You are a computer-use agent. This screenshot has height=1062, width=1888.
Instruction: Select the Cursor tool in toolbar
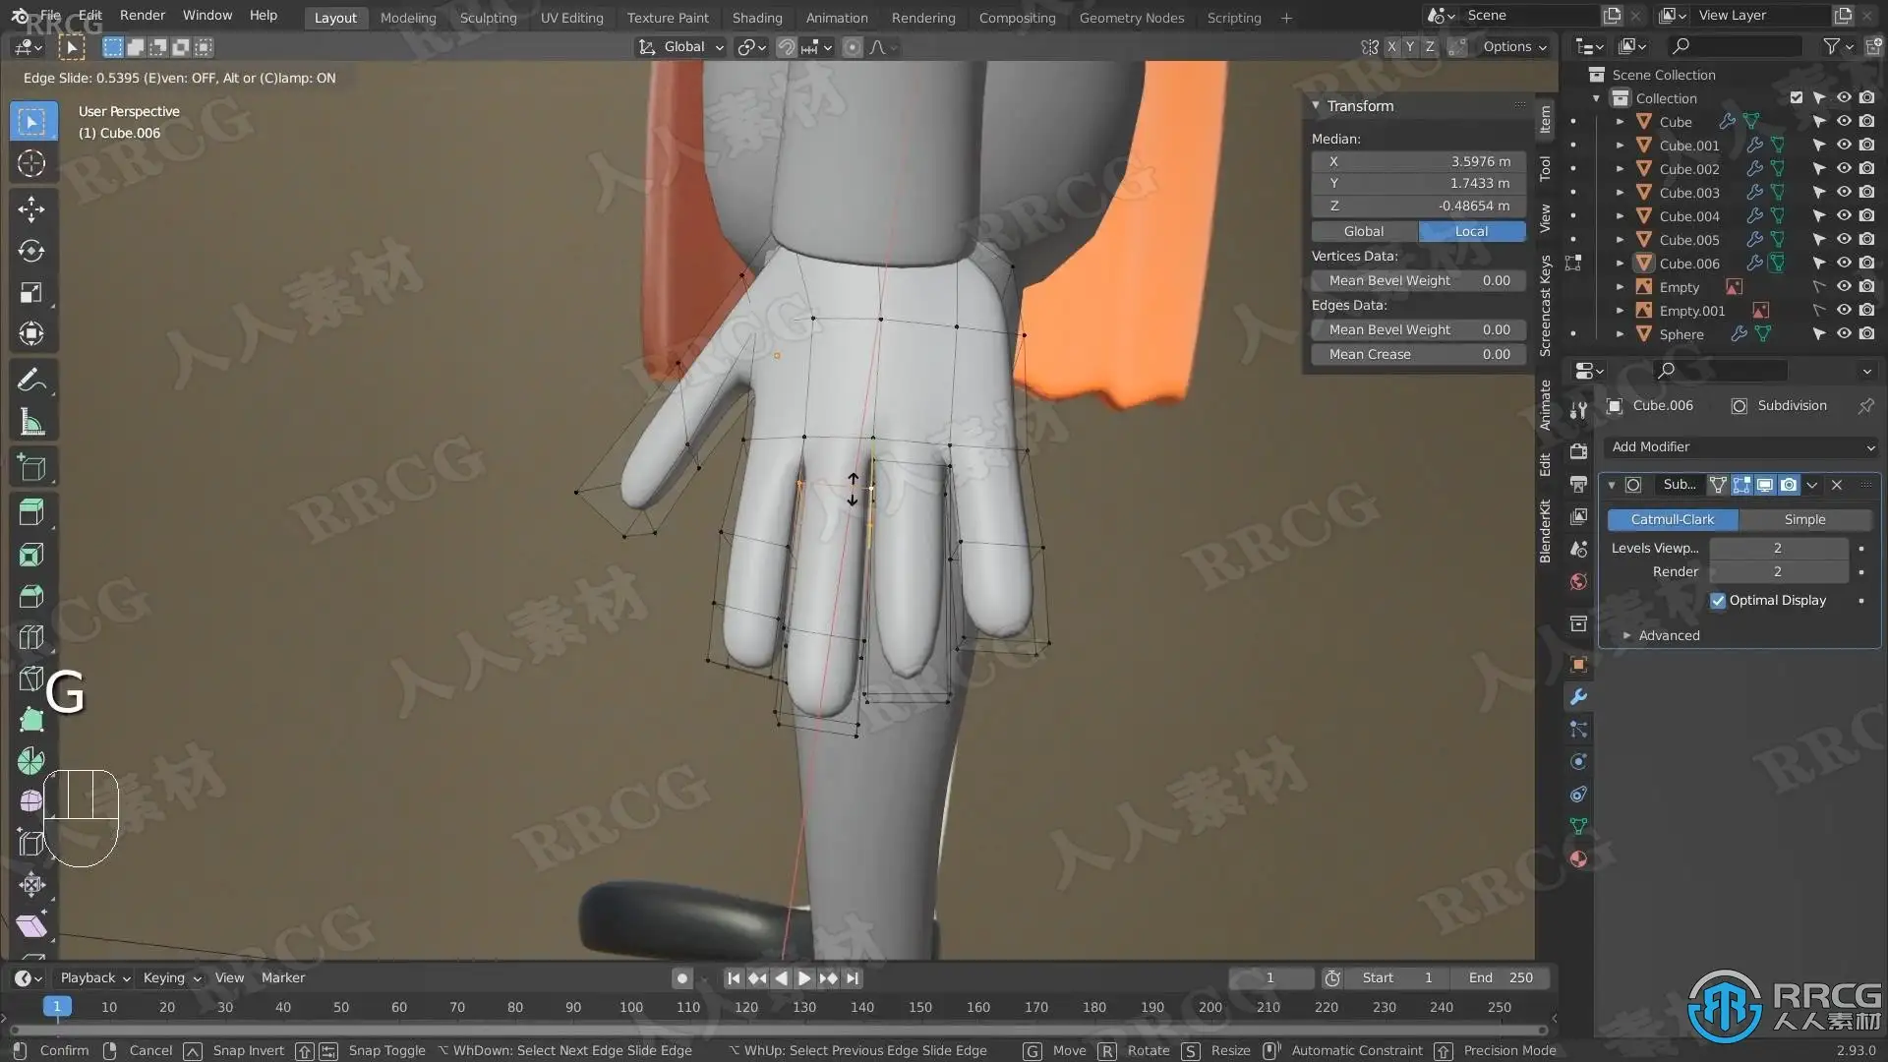[x=31, y=163]
